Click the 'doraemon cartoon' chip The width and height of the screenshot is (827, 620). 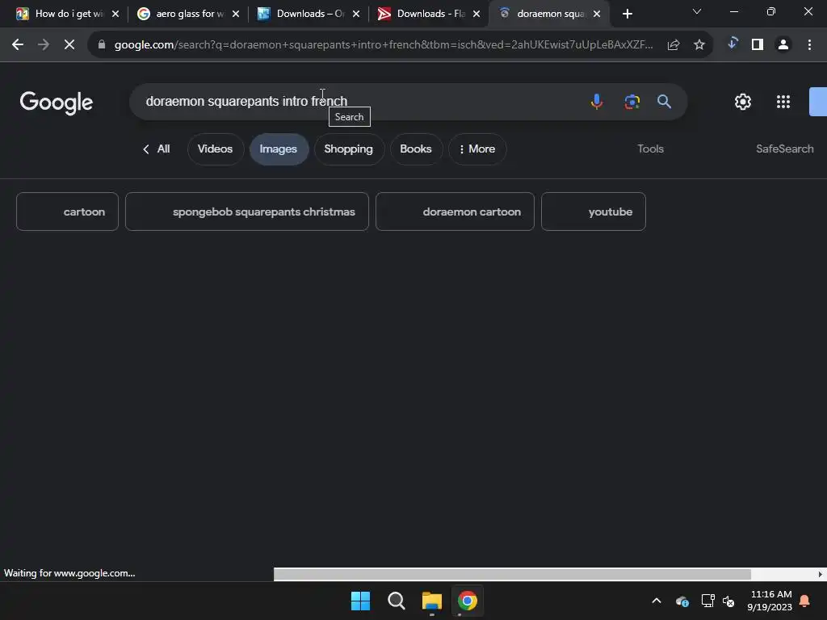[x=455, y=212]
